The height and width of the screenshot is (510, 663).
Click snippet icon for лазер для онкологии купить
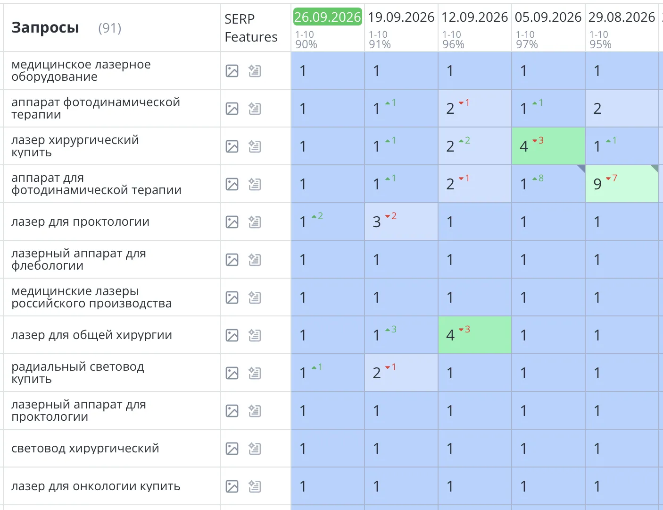(x=255, y=486)
